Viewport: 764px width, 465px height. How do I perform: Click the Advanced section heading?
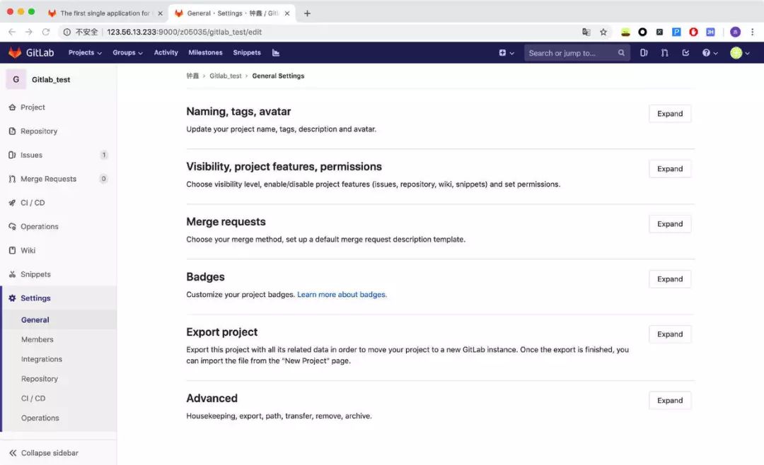[212, 399]
